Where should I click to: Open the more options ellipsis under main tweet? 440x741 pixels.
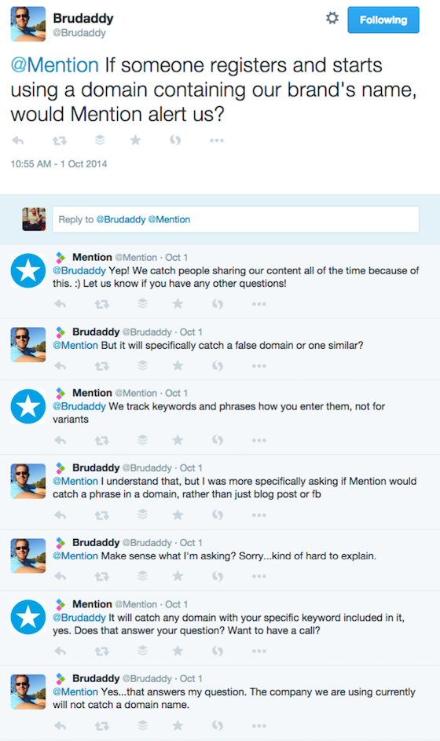click(x=216, y=141)
